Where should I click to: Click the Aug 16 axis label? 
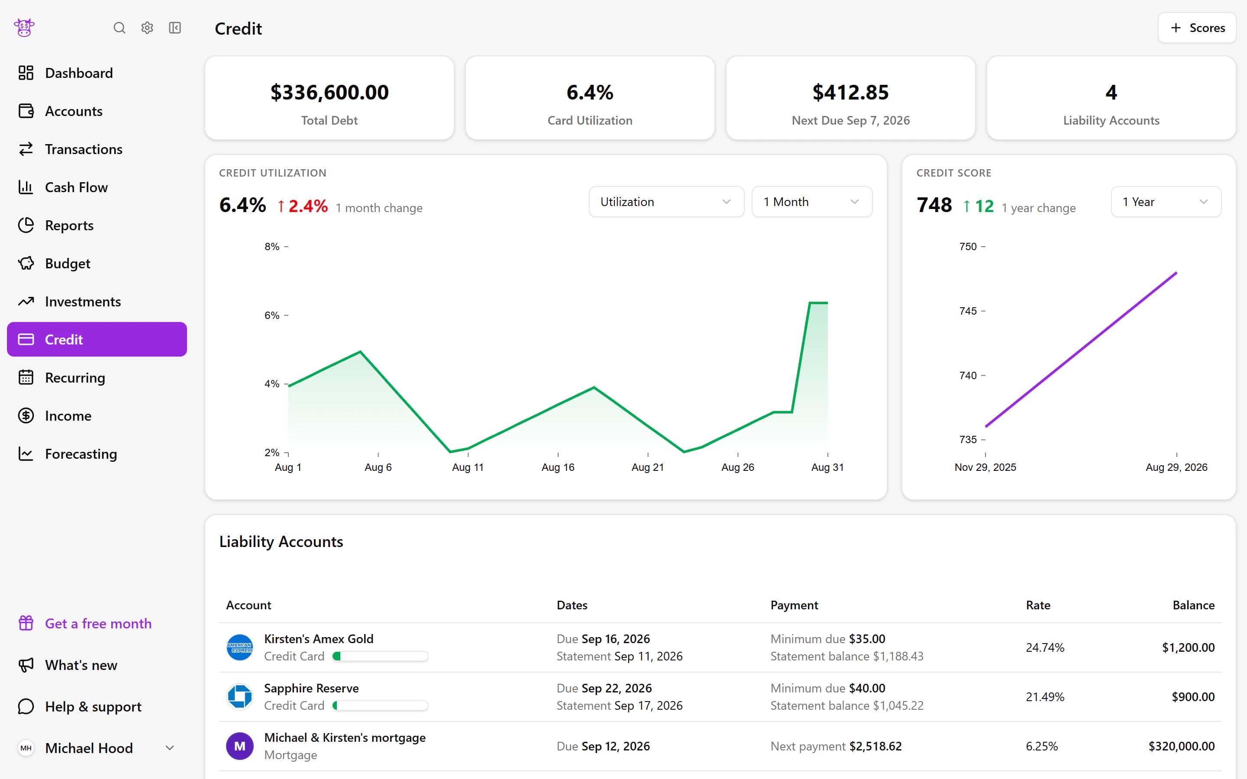(558, 467)
